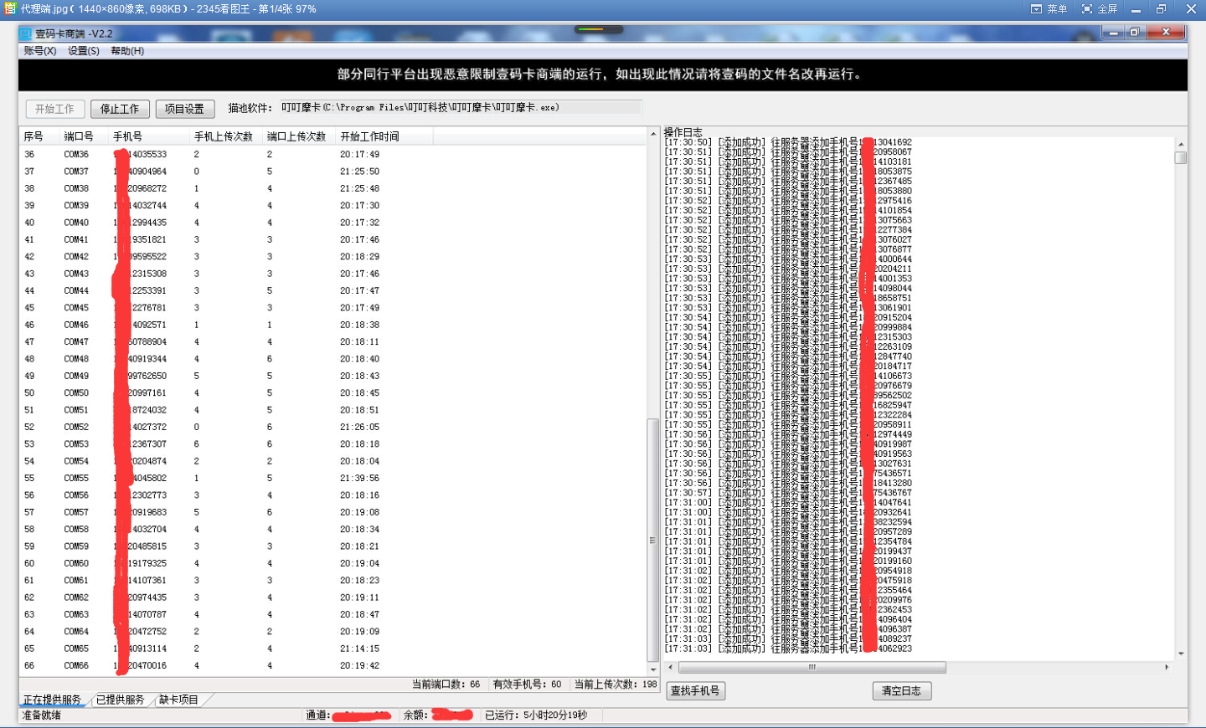Select the 正在提供服务 tab
Image resolution: width=1206 pixels, height=728 pixels.
(52, 700)
